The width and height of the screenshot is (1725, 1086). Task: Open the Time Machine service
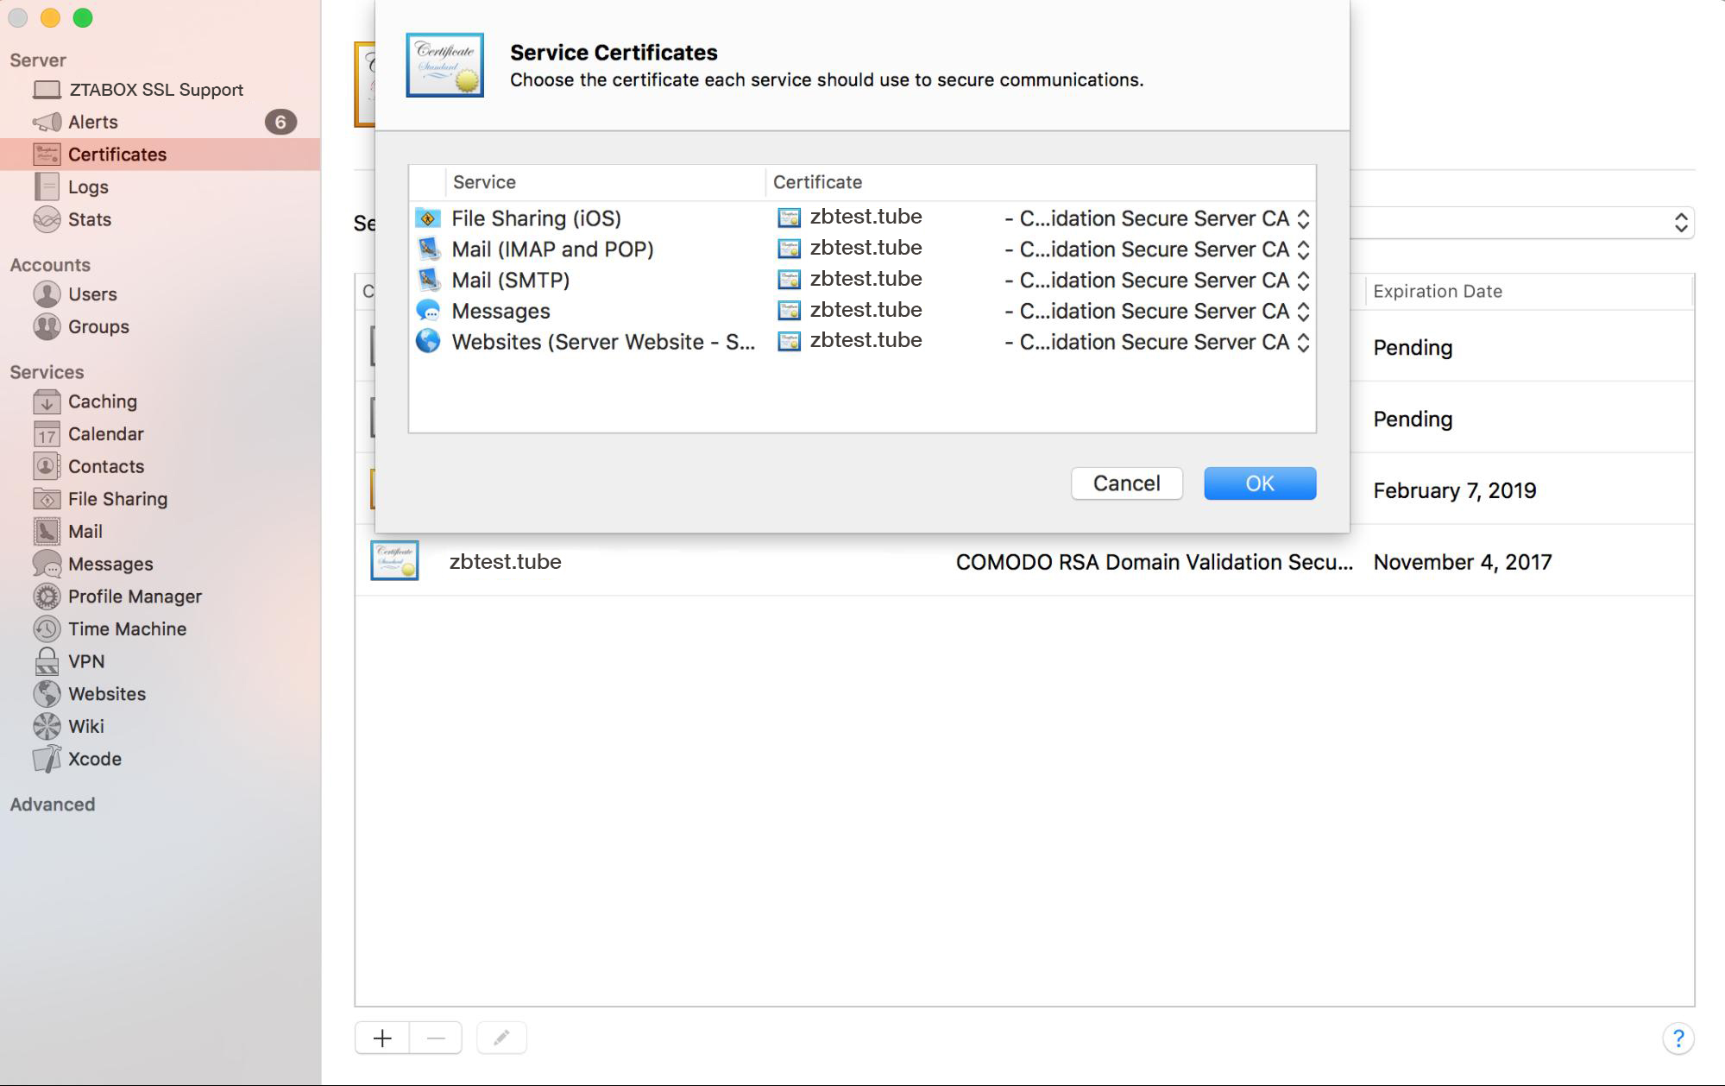[126, 628]
